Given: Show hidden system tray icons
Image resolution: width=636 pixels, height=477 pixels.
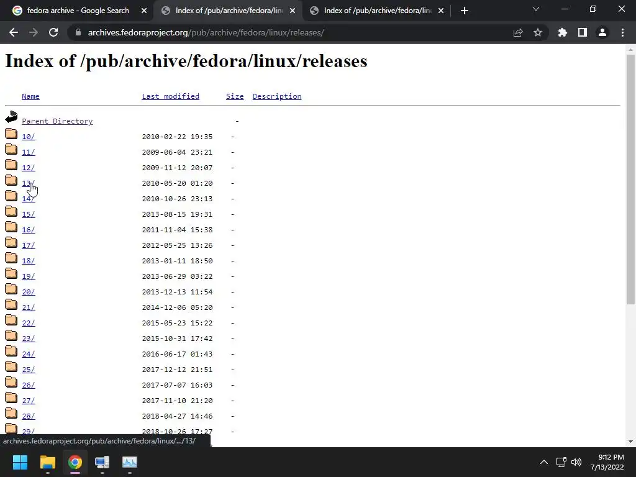Looking at the screenshot, I should 544,462.
